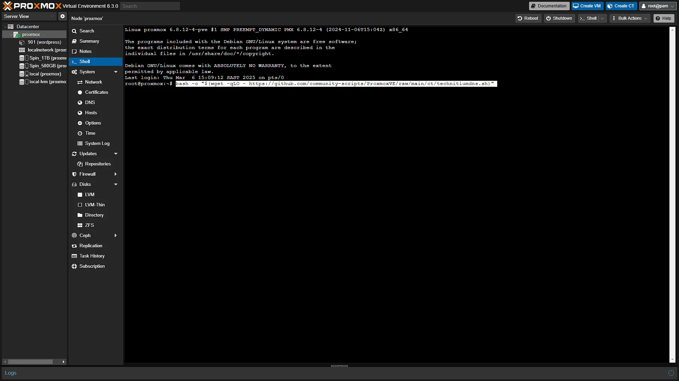Open the Shell button dropdown arrow
Screen dimensions: 679x381
[602, 18]
